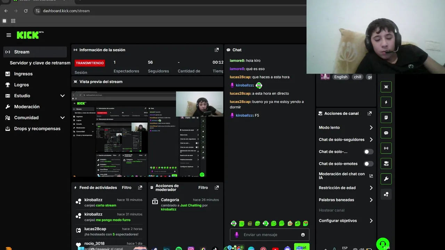
Task: Toggle the session info broadcast icon in right rail
Action: (x=386, y=148)
